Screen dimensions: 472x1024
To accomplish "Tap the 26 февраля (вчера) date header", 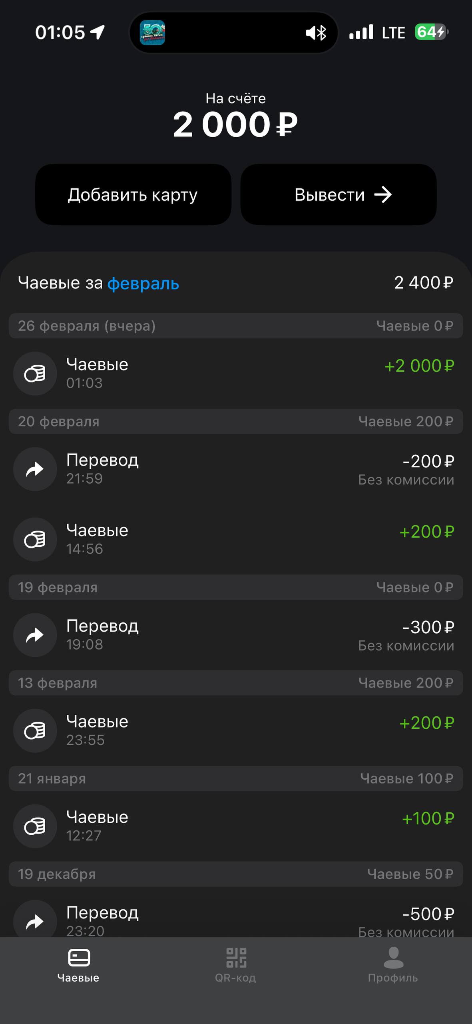I will point(87,326).
